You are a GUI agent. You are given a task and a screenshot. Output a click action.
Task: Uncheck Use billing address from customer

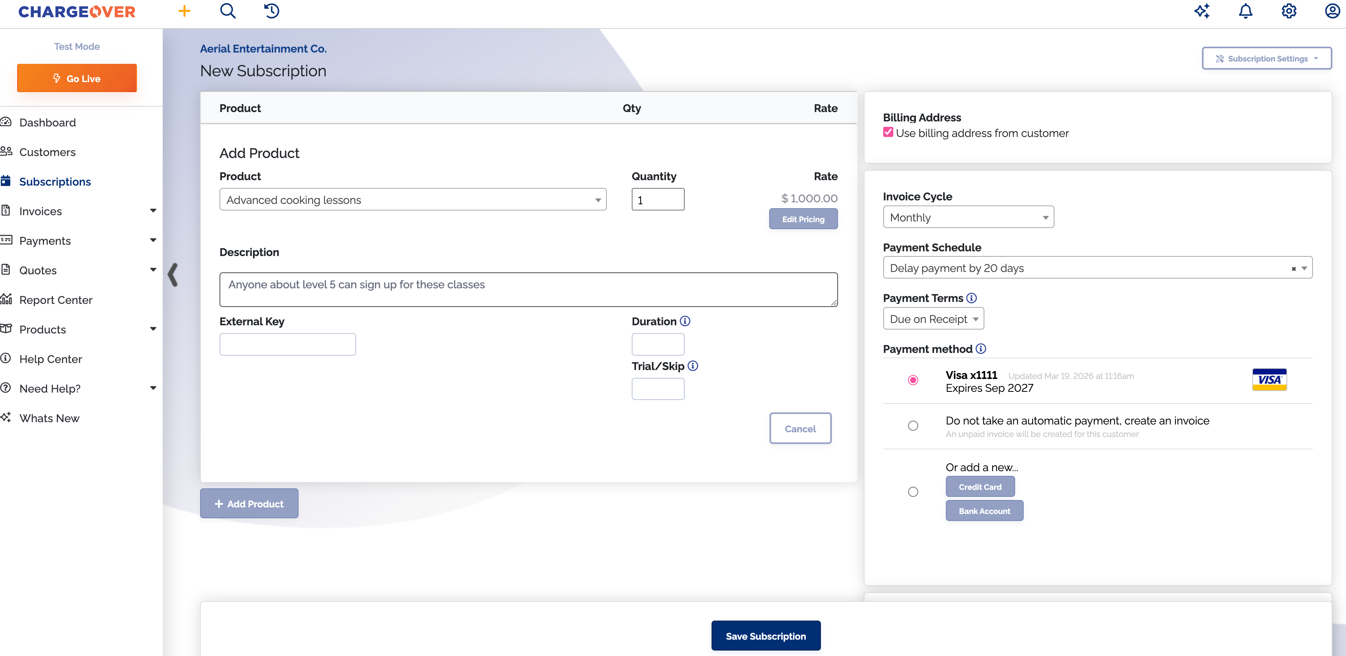888,133
